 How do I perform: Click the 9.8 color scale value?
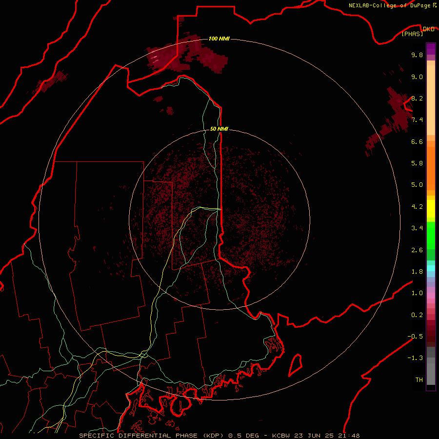[417, 55]
